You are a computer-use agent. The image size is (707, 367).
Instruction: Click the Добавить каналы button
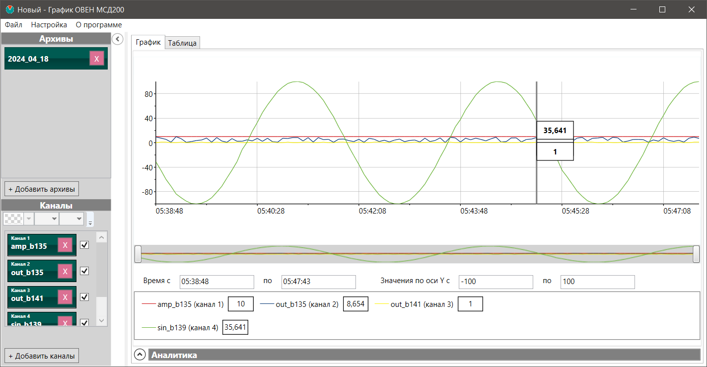click(x=42, y=356)
